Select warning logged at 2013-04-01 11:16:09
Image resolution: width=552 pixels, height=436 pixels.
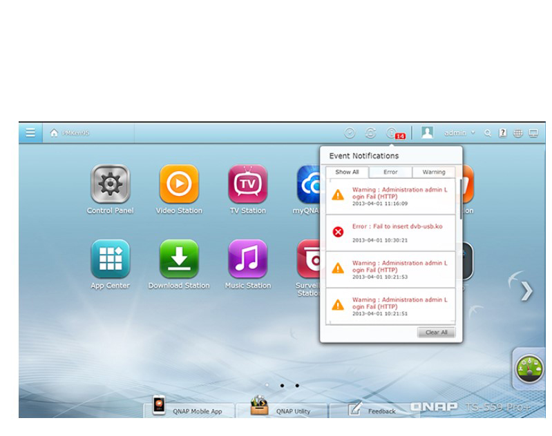390,197
